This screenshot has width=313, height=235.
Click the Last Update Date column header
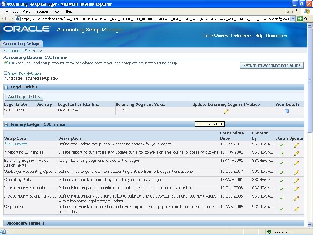(x=232, y=135)
